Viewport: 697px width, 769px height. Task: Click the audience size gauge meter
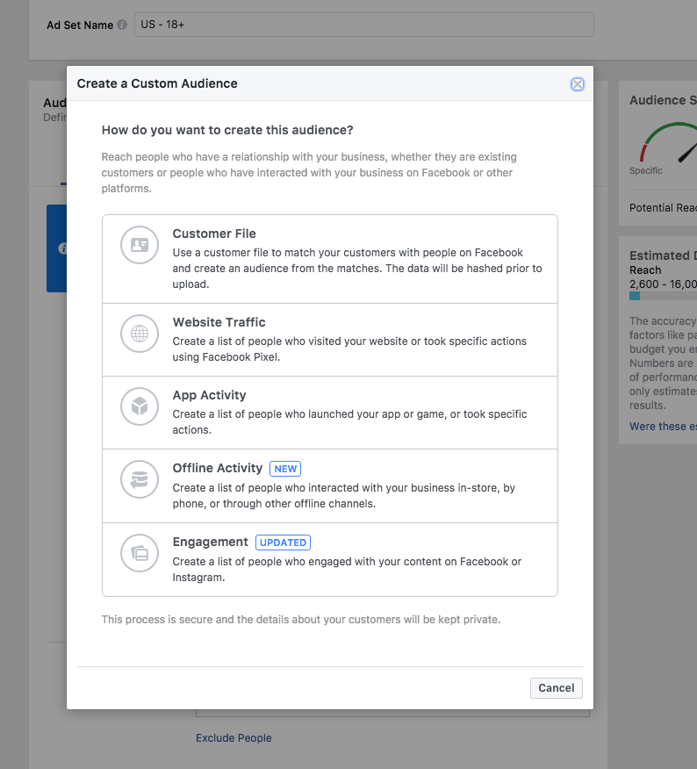(x=669, y=142)
